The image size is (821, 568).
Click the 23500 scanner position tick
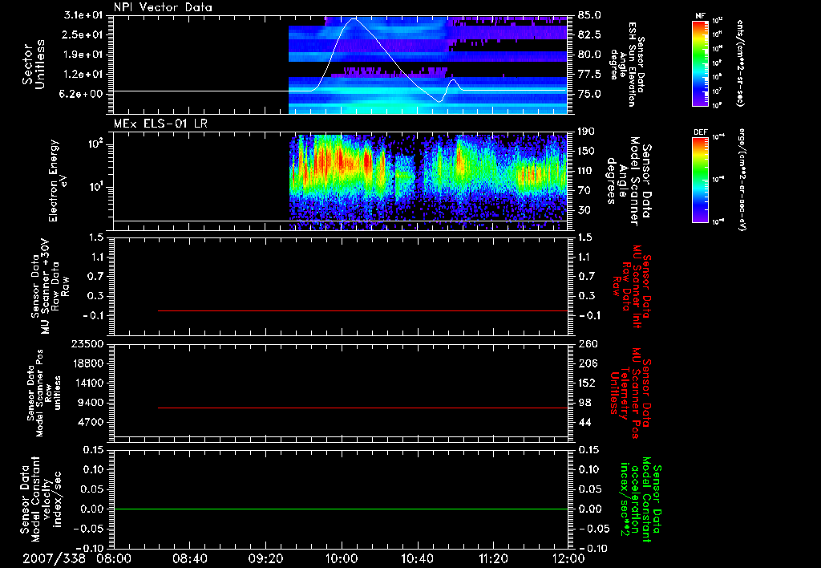[90, 343]
